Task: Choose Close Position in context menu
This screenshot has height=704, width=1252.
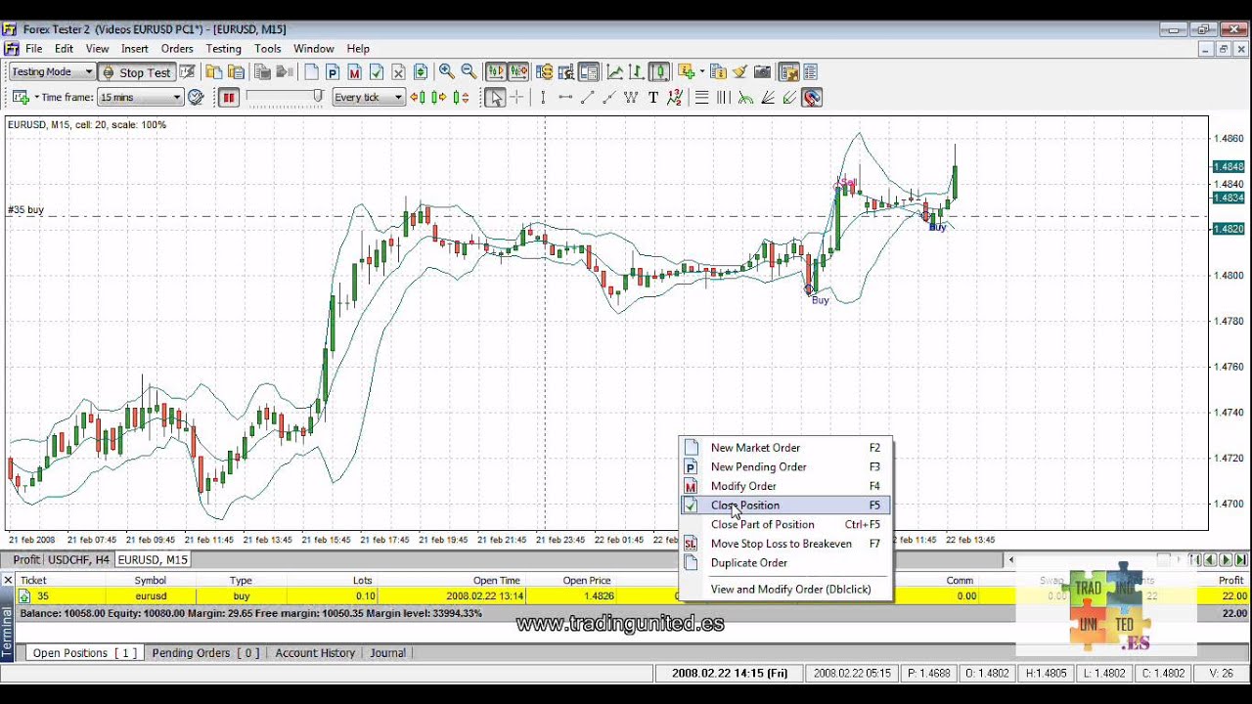Action: click(785, 506)
